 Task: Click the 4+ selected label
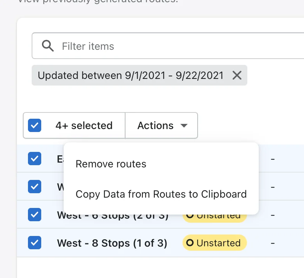tap(84, 125)
